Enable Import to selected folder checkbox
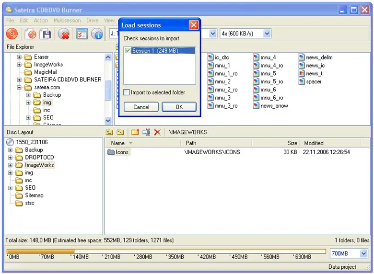374x274 pixels. tap(127, 92)
